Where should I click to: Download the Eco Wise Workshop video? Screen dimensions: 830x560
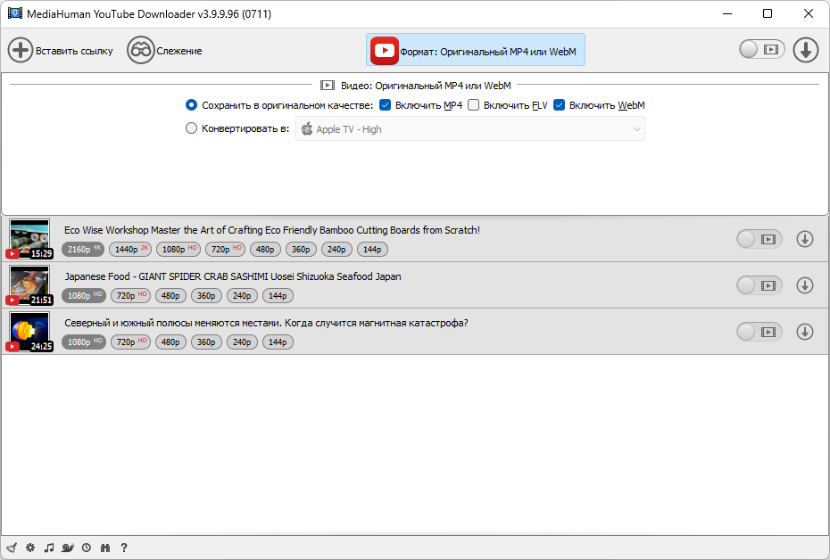(805, 239)
